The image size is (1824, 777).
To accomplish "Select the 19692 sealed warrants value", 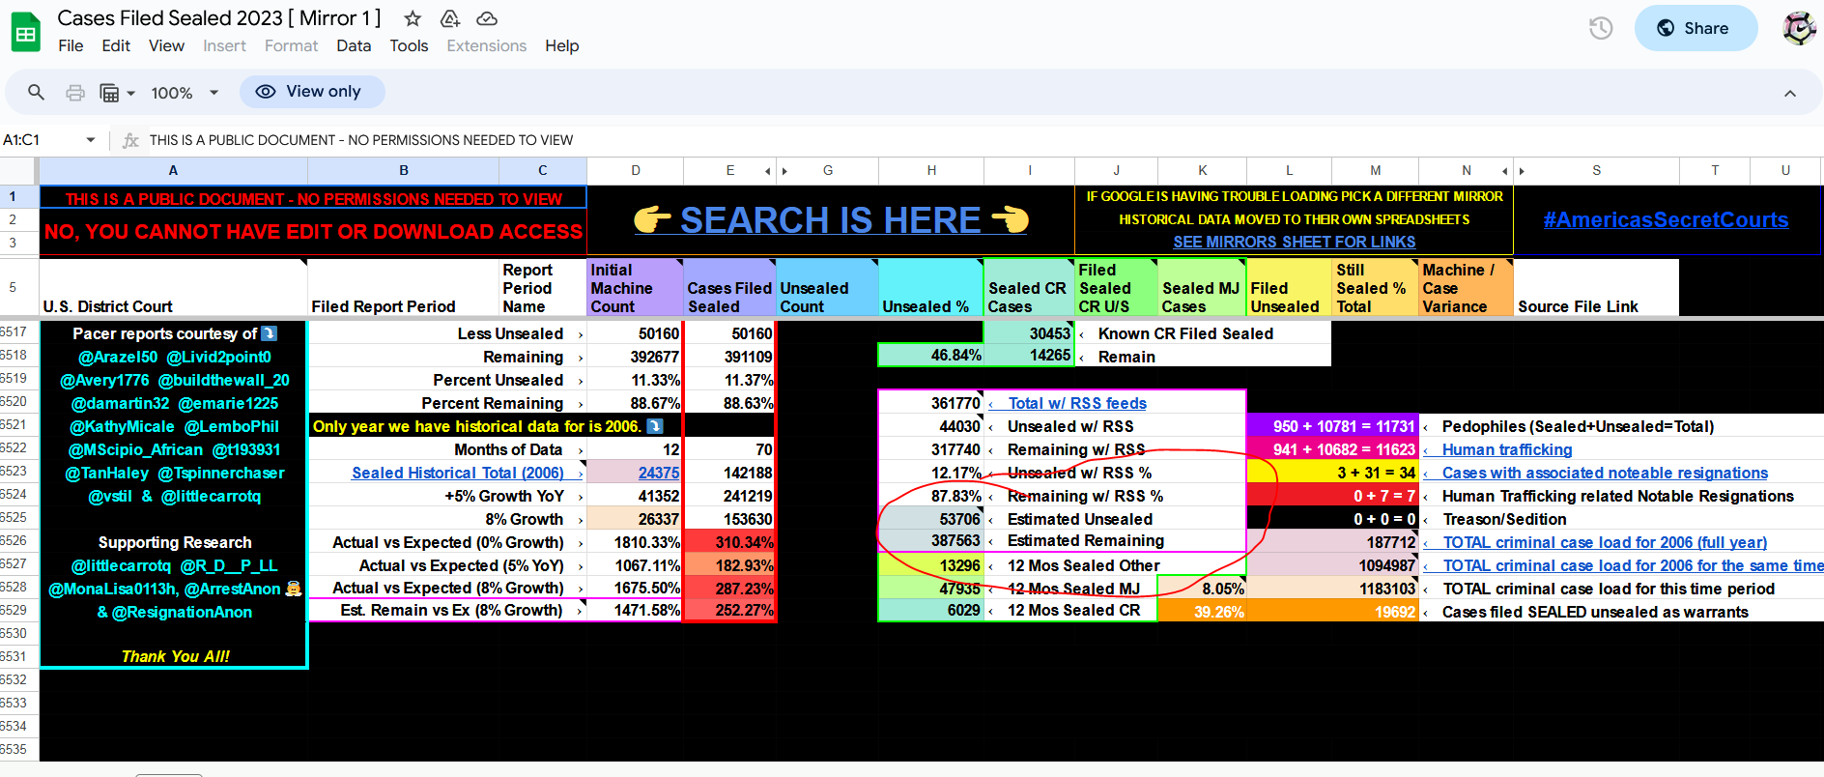I will click(x=1332, y=612).
